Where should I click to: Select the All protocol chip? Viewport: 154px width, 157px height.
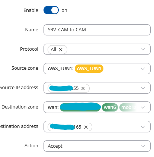point(57,50)
